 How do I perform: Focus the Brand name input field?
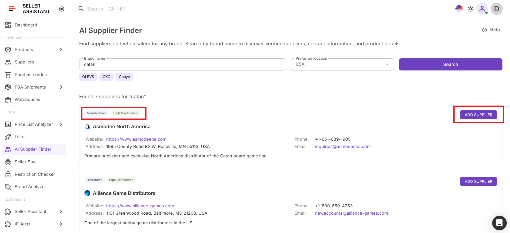[x=182, y=65]
